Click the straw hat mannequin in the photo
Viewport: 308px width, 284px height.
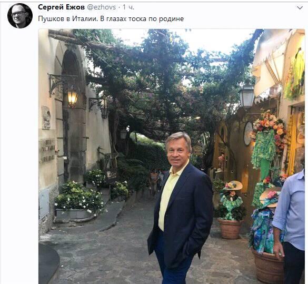tap(232, 199)
